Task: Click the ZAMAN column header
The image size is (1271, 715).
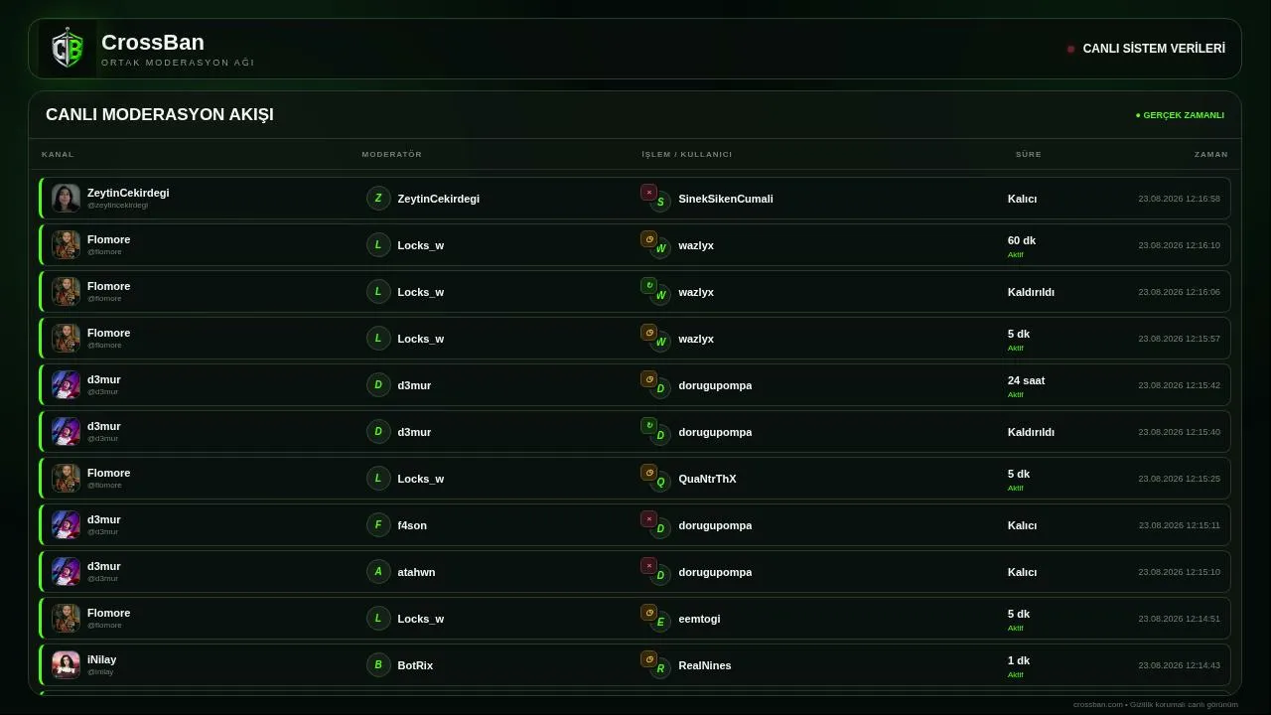Action: 1210,154
